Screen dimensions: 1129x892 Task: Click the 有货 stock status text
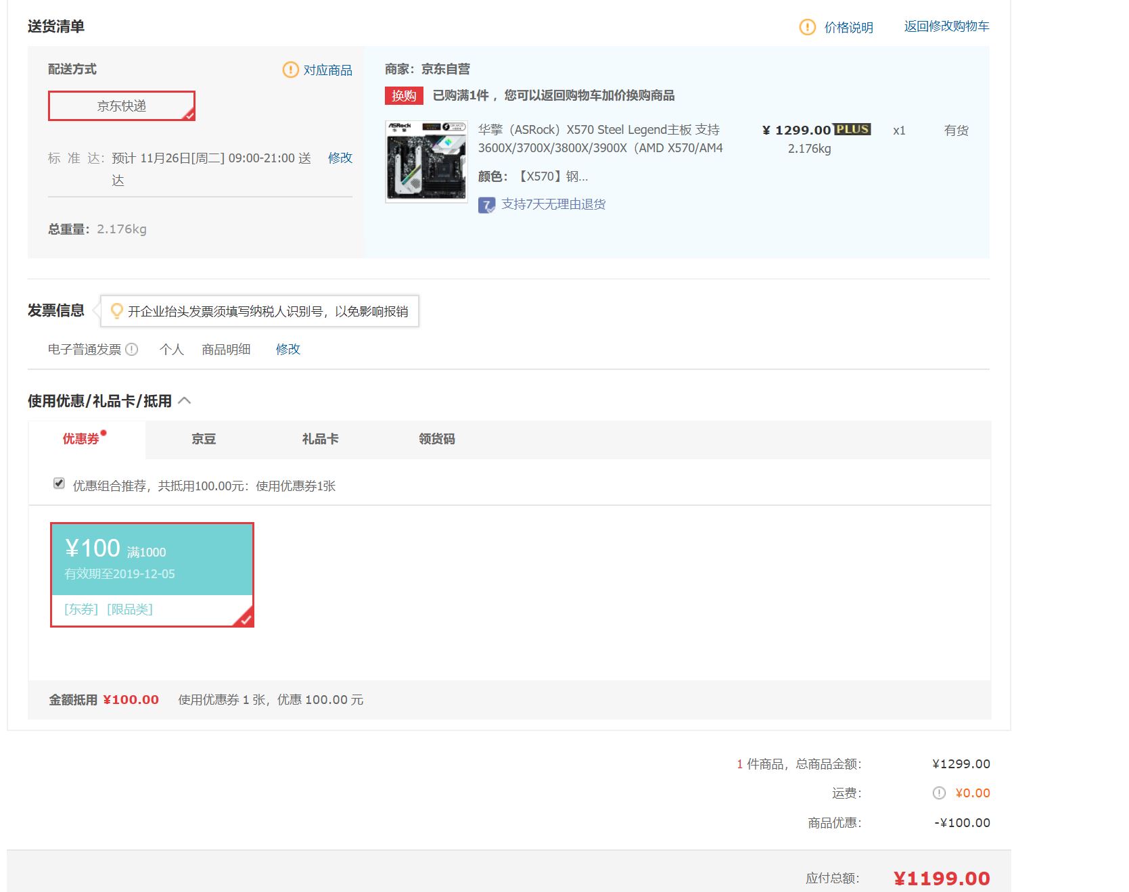click(x=957, y=131)
